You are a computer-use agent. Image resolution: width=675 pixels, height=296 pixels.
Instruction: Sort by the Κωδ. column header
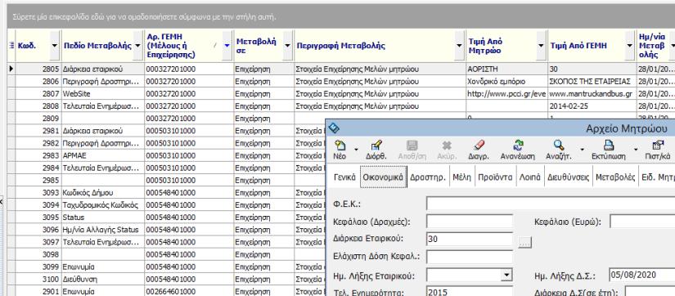[x=27, y=46]
